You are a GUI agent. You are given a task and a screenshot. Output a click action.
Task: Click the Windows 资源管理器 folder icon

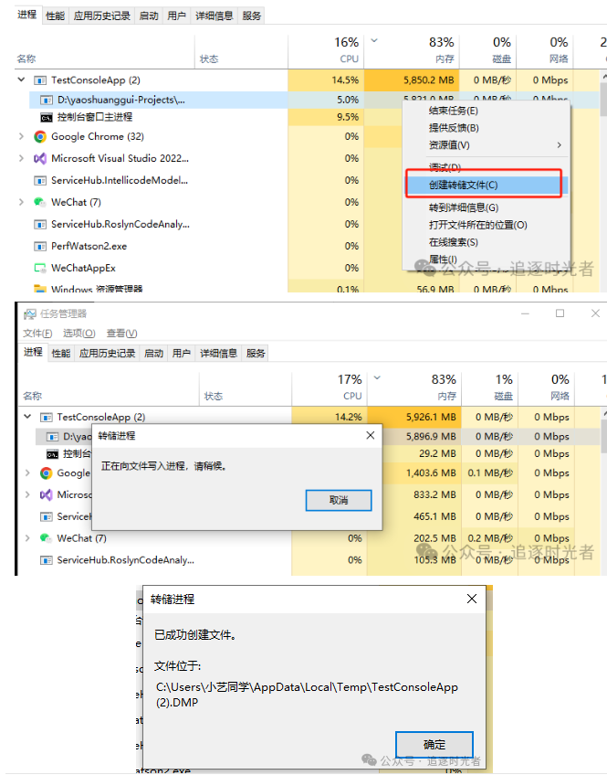(40, 289)
